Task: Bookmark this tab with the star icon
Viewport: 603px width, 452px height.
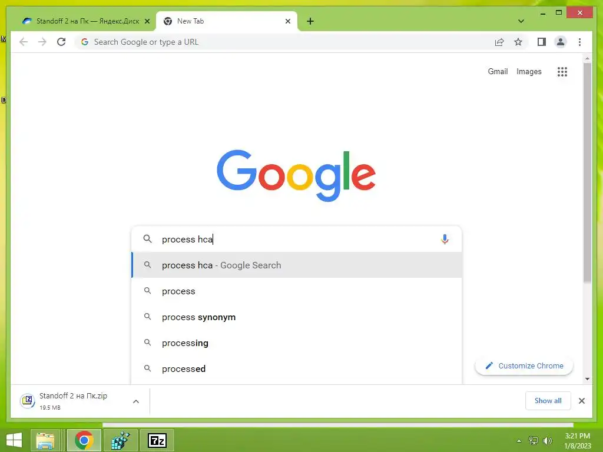Action: tap(518, 42)
